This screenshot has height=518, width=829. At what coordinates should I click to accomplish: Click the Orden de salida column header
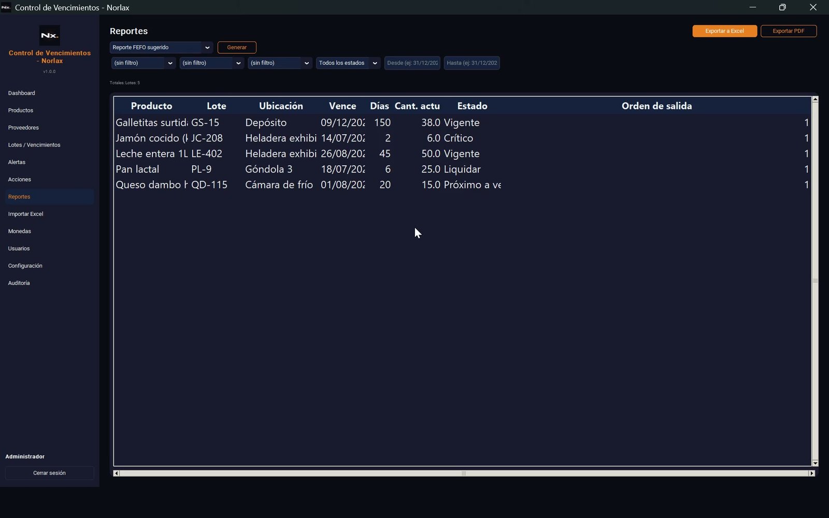point(656,106)
